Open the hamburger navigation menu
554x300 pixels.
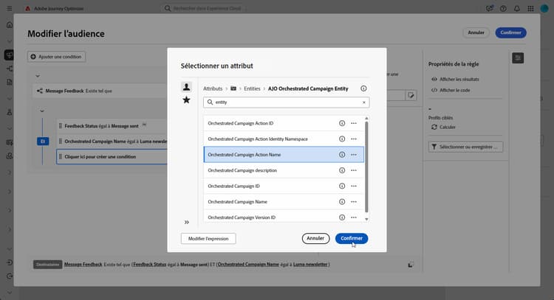click(10, 8)
